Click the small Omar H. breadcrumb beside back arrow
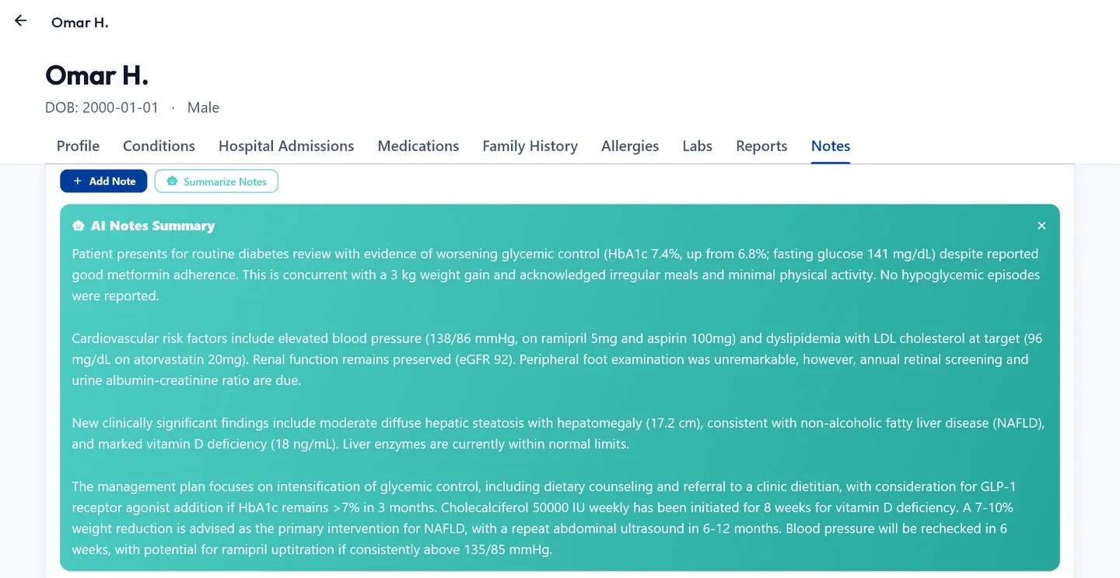The height and width of the screenshot is (578, 1120). [x=79, y=23]
